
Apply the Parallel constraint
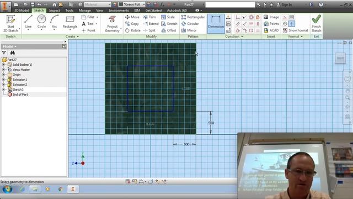(238, 24)
